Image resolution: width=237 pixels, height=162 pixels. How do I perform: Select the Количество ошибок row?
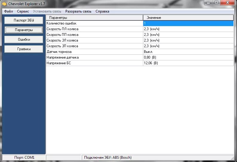(x=140, y=23)
